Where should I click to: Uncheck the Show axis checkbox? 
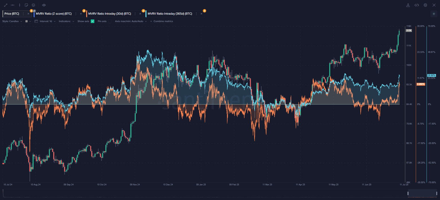pos(93,21)
